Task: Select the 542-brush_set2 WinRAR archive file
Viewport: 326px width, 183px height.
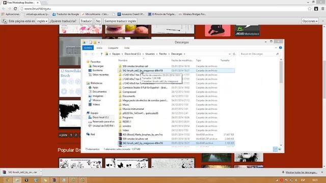Action: tap(176, 143)
